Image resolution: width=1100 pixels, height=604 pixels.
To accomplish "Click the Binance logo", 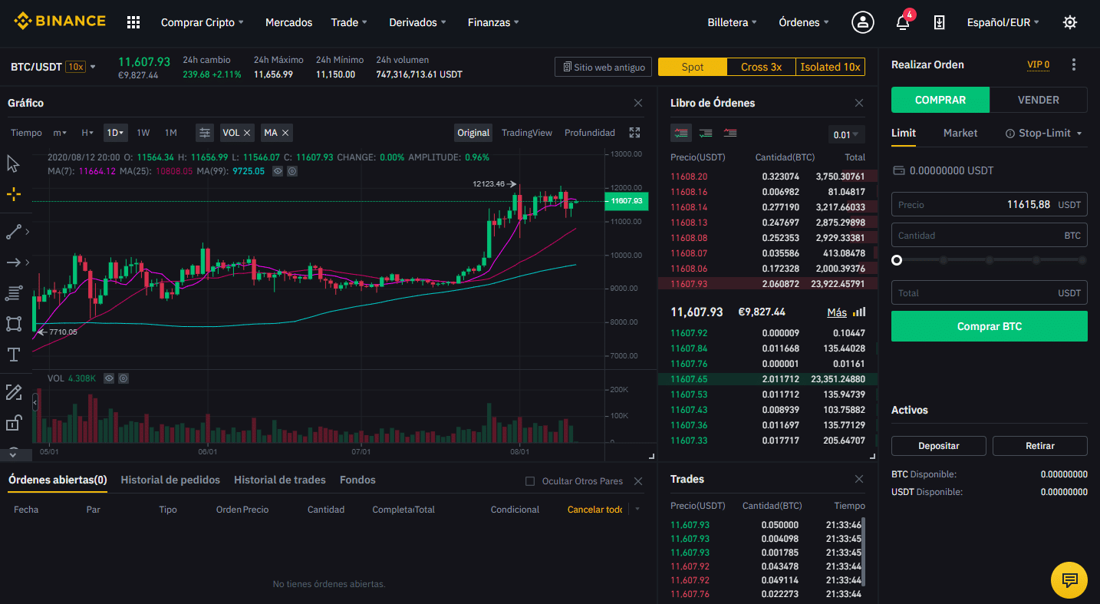I will [60, 21].
